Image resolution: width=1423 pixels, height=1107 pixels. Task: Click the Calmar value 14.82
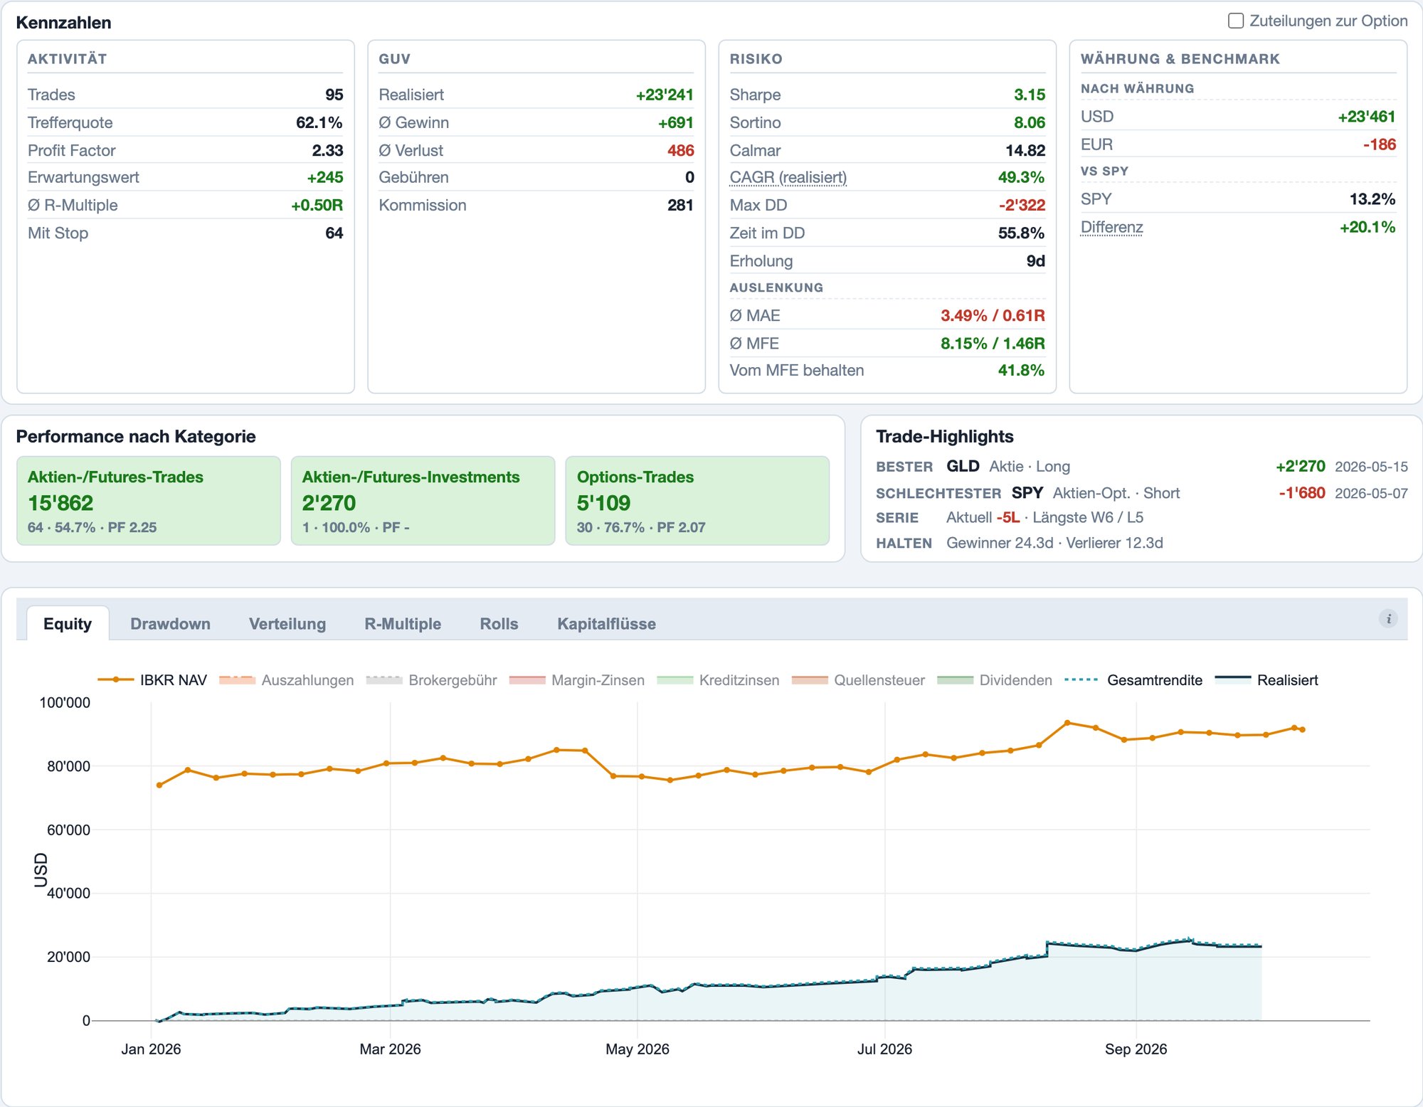click(x=1025, y=150)
